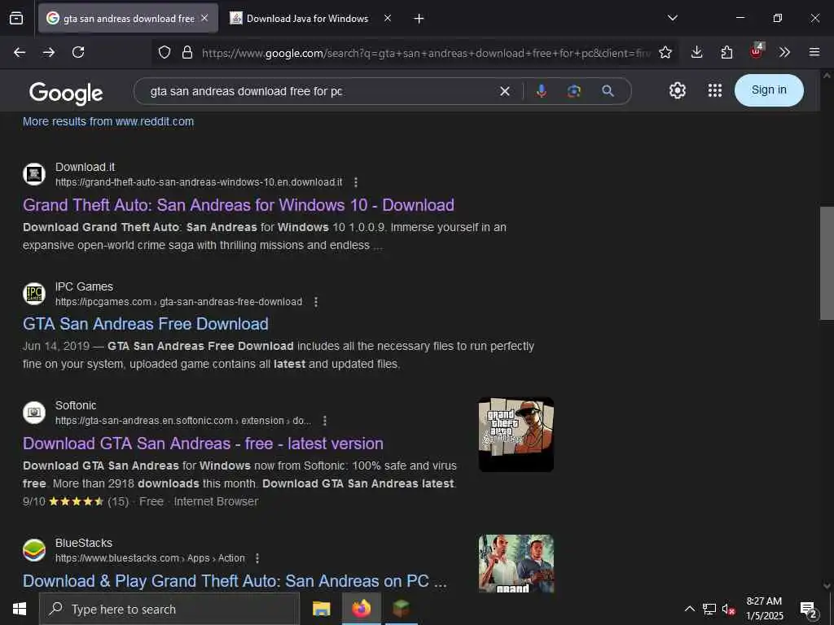
Task: Switch to Download Java for Windows tab
Action: [307, 19]
